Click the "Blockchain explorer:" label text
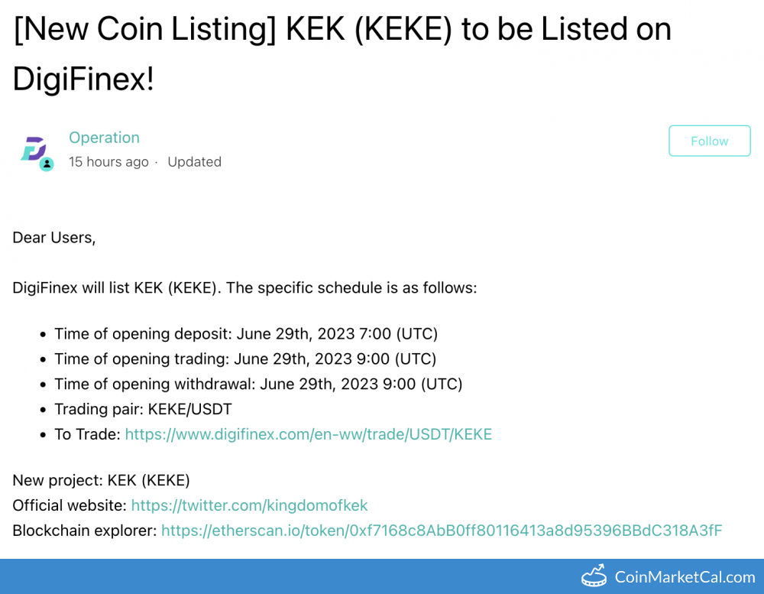 click(x=84, y=531)
